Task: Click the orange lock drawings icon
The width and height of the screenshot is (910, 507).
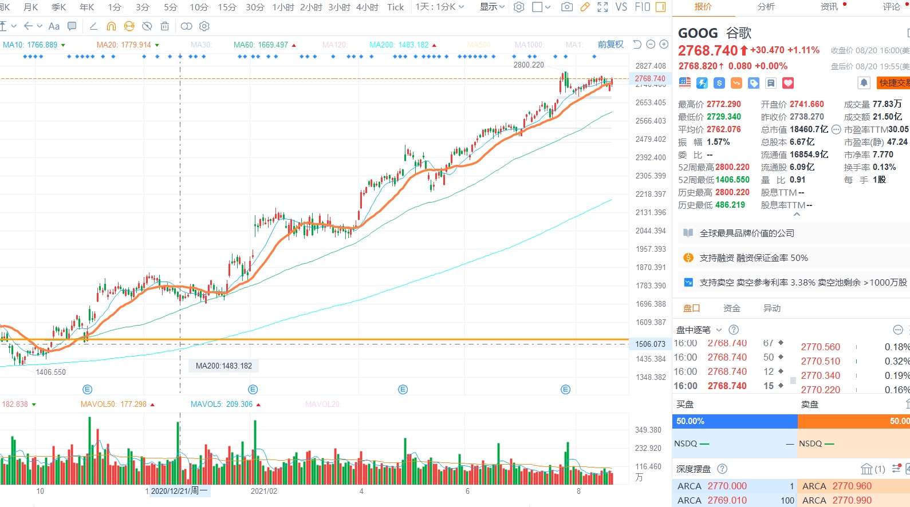Action: 129,26
